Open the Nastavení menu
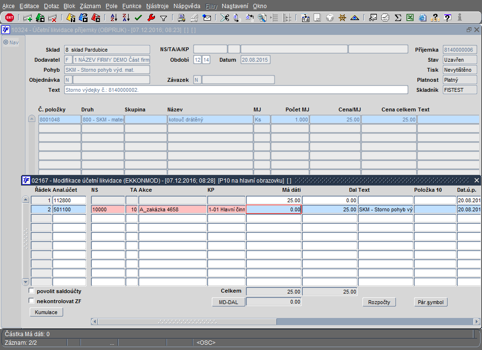 (x=235, y=6)
